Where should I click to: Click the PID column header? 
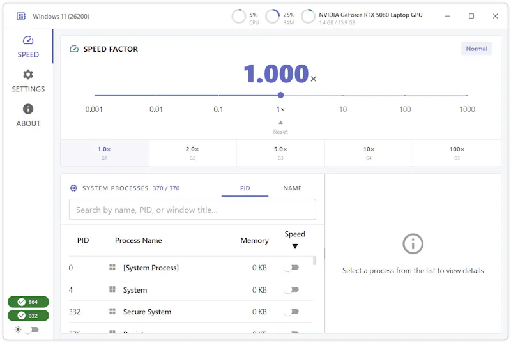point(83,240)
